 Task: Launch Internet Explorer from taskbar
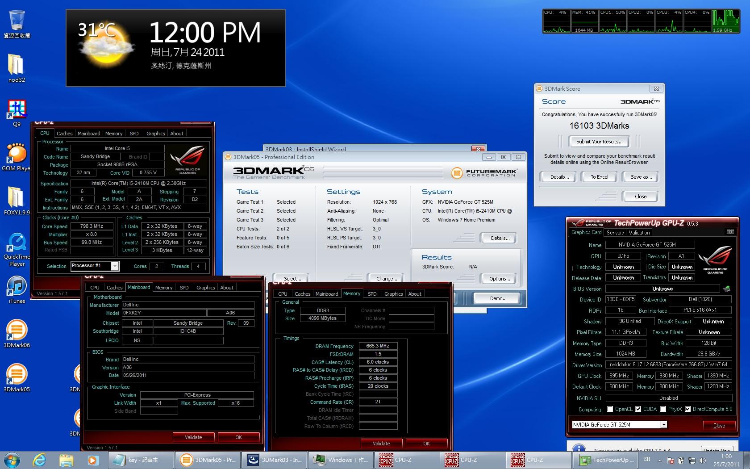click(40, 460)
